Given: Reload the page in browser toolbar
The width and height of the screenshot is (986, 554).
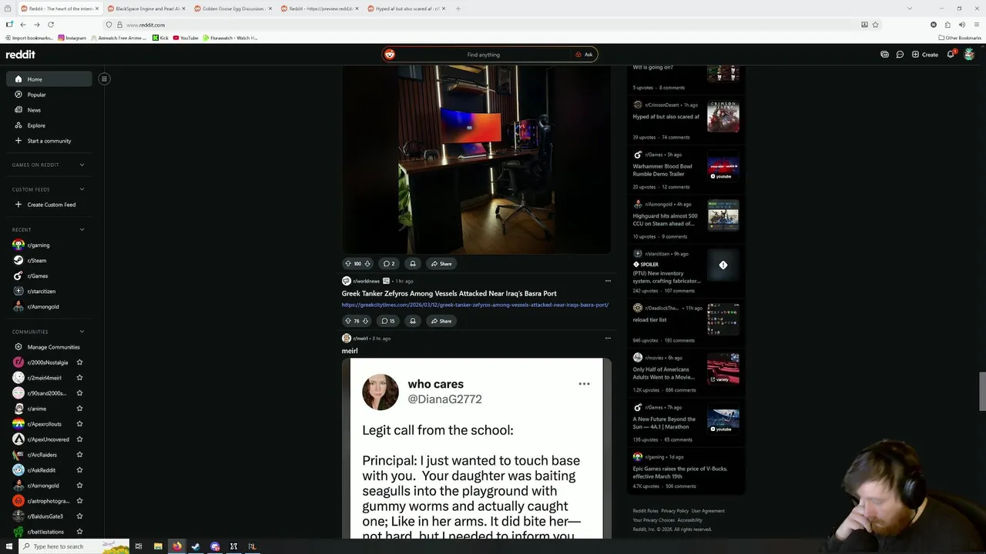Looking at the screenshot, I should 51,25.
